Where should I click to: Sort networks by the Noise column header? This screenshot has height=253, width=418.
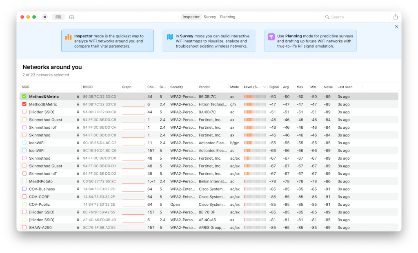click(328, 87)
